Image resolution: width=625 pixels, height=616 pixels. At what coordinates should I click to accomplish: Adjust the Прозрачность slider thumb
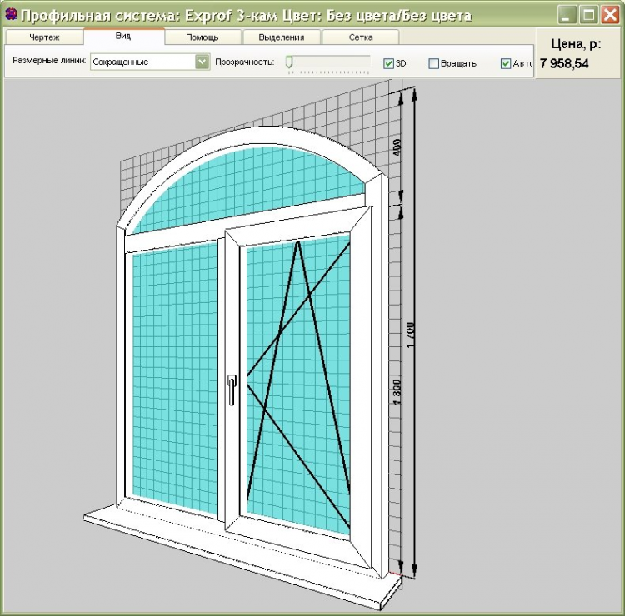click(x=289, y=62)
